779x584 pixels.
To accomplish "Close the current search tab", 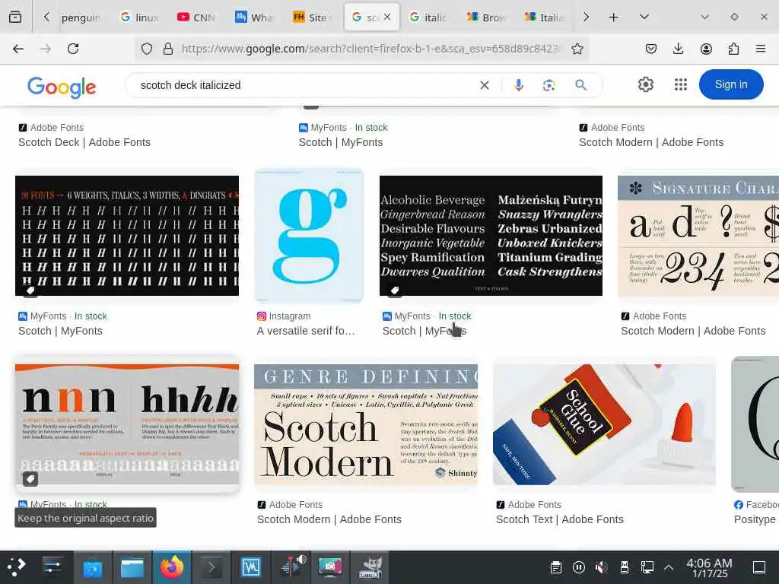I will point(387,17).
